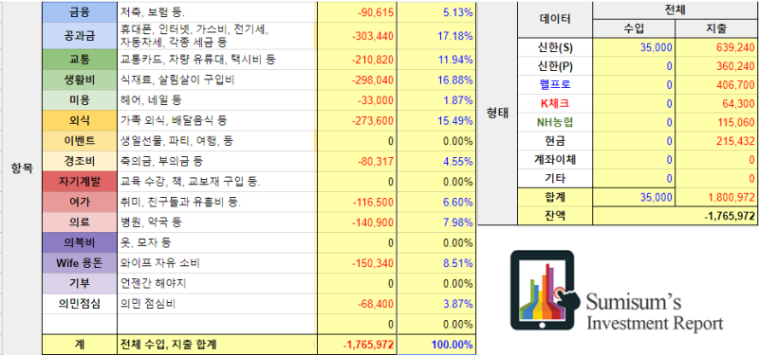This screenshot has height=355, width=759.
Task: Select the 의민점심 description cell
Action: (x=217, y=304)
